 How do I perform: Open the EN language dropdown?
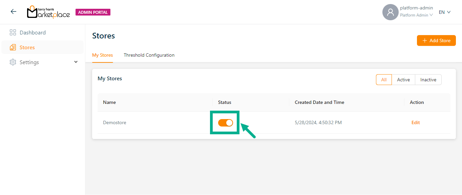444,12
